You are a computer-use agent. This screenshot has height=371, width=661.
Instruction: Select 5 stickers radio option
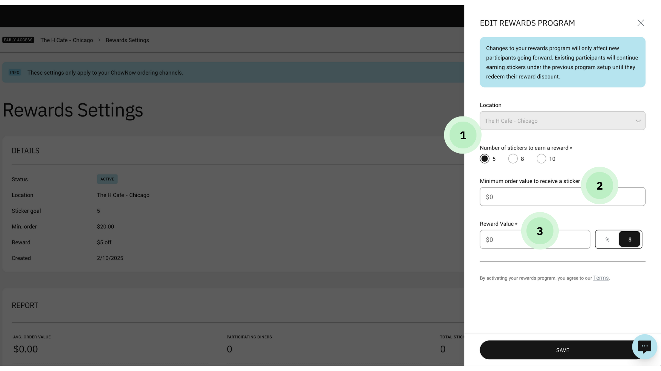[484, 159]
